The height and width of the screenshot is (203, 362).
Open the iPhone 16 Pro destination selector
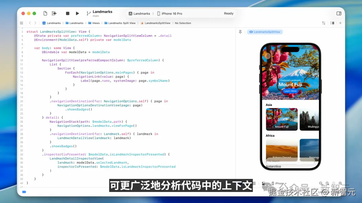tap(170, 14)
